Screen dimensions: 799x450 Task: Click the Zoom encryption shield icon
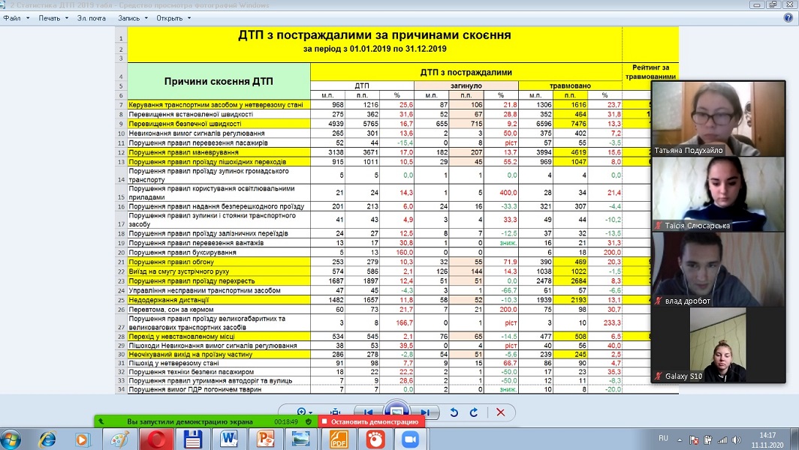(x=309, y=422)
